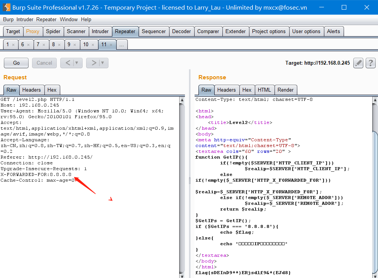This screenshot has height=278, width=378.
Task: Switch to the Scanner tab
Action: pyautogui.click(x=76, y=32)
